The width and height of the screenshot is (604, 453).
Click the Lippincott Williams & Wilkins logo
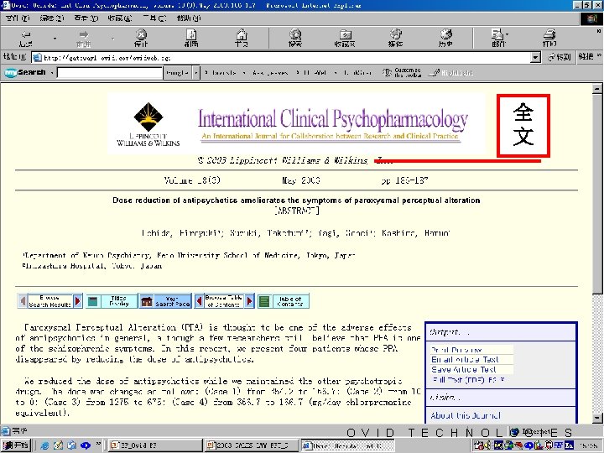click(x=148, y=124)
